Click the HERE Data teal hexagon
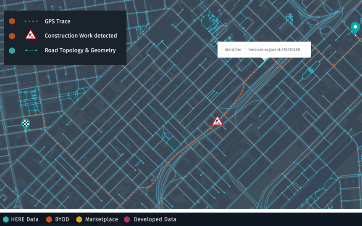The image size is (362, 226). pos(6,219)
